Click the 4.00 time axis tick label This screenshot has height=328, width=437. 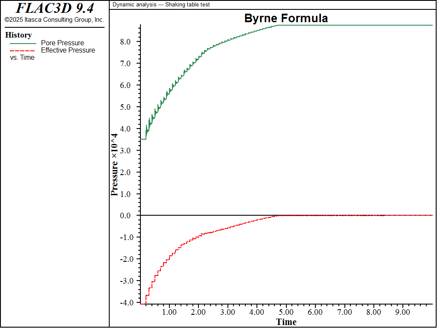click(257, 312)
